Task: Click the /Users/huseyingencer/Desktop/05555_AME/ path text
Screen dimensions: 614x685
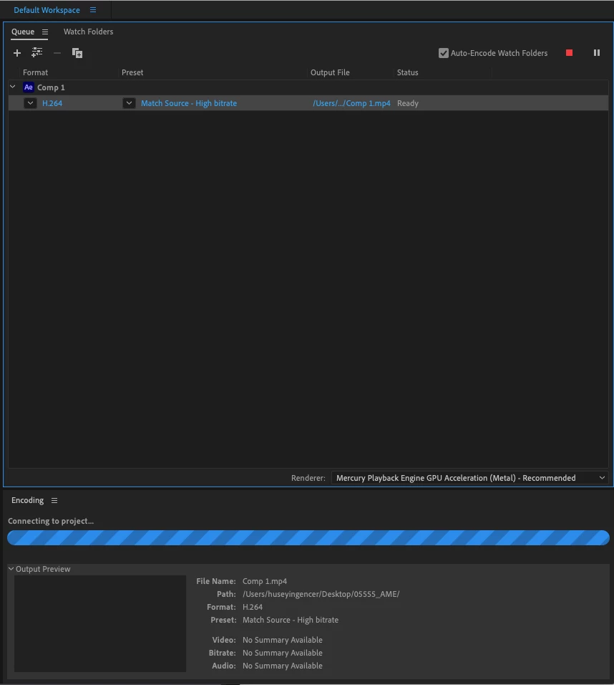Action: [x=321, y=594]
